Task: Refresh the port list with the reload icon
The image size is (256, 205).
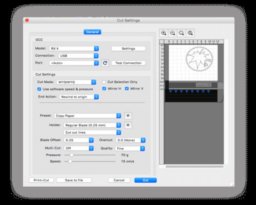Action: pos(105,63)
